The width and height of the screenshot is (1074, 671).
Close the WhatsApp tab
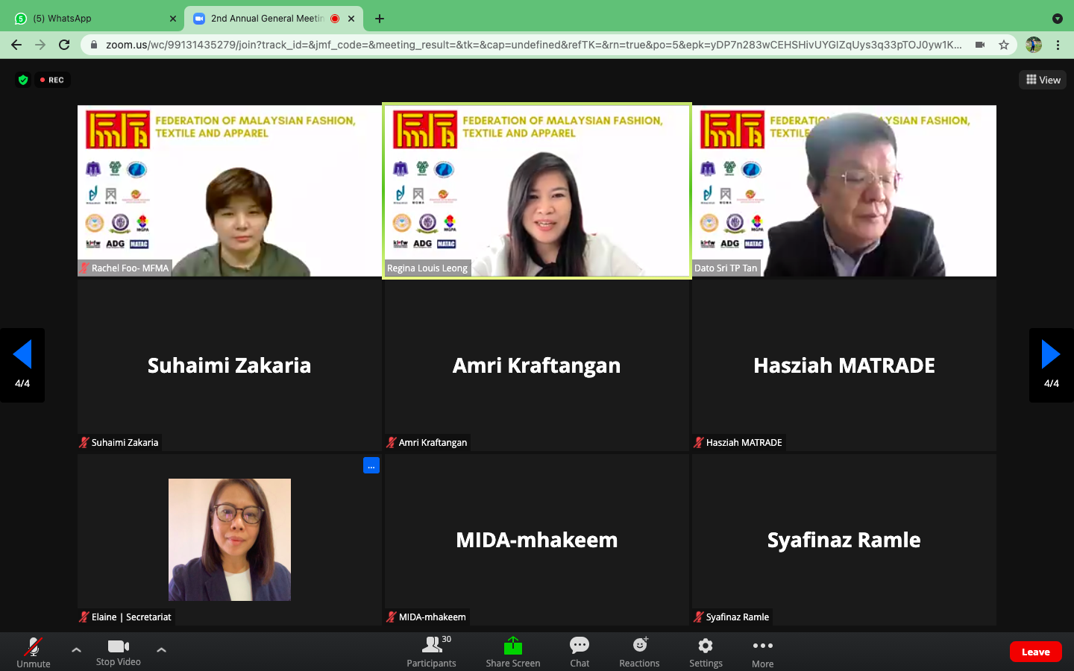pos(173,19)
